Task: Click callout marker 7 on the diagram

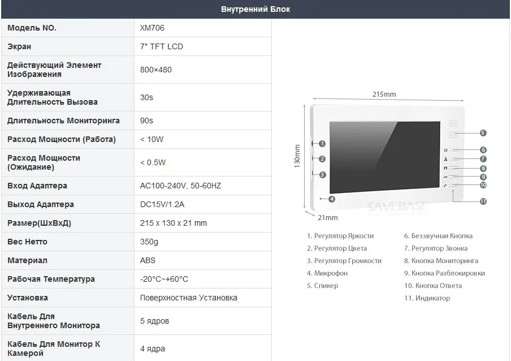Action: [483, 159]
